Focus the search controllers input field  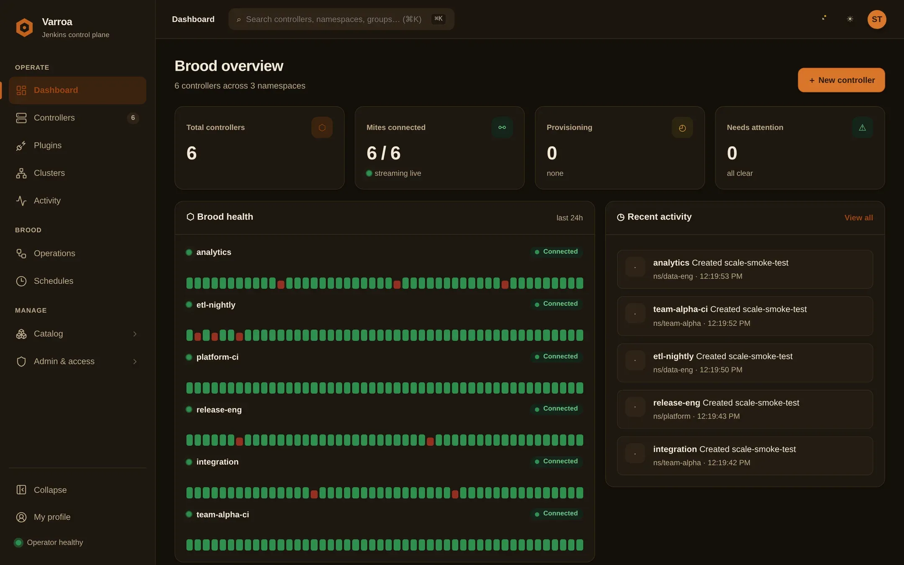pos(341,19)
